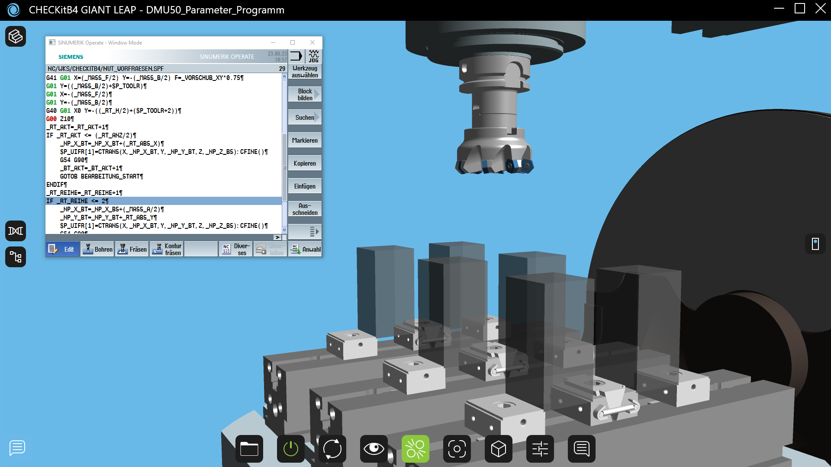Click the refresh rotate arrows icon
The height and width of the screenshot is (467, 831).
[x=332, y=449]
